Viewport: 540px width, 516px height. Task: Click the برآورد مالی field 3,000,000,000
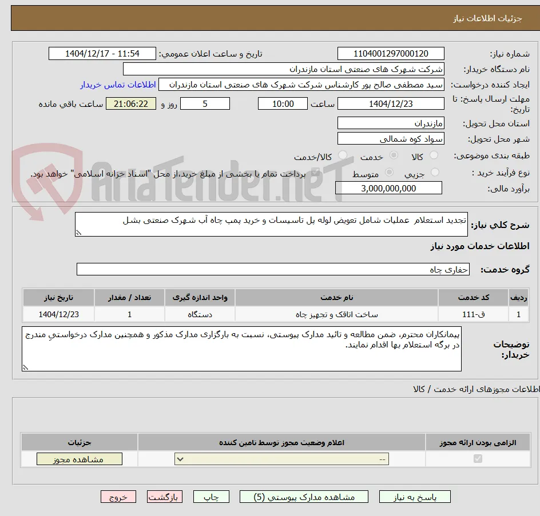pyautogui.click(x=388, y=188)
